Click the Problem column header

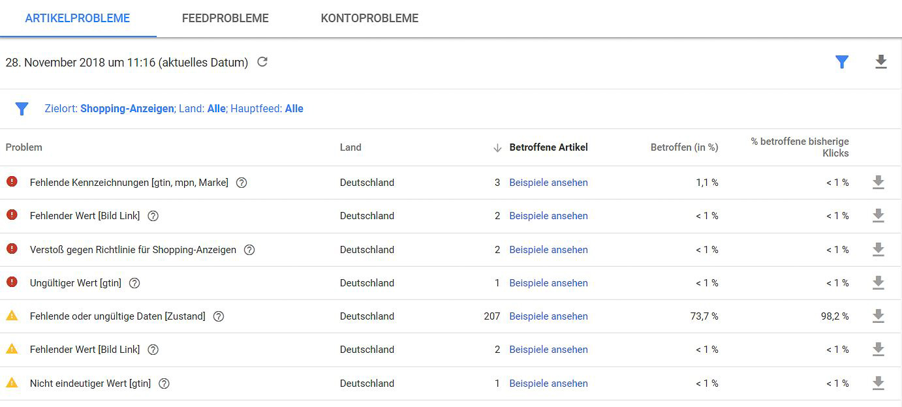[x=24, y=147]
